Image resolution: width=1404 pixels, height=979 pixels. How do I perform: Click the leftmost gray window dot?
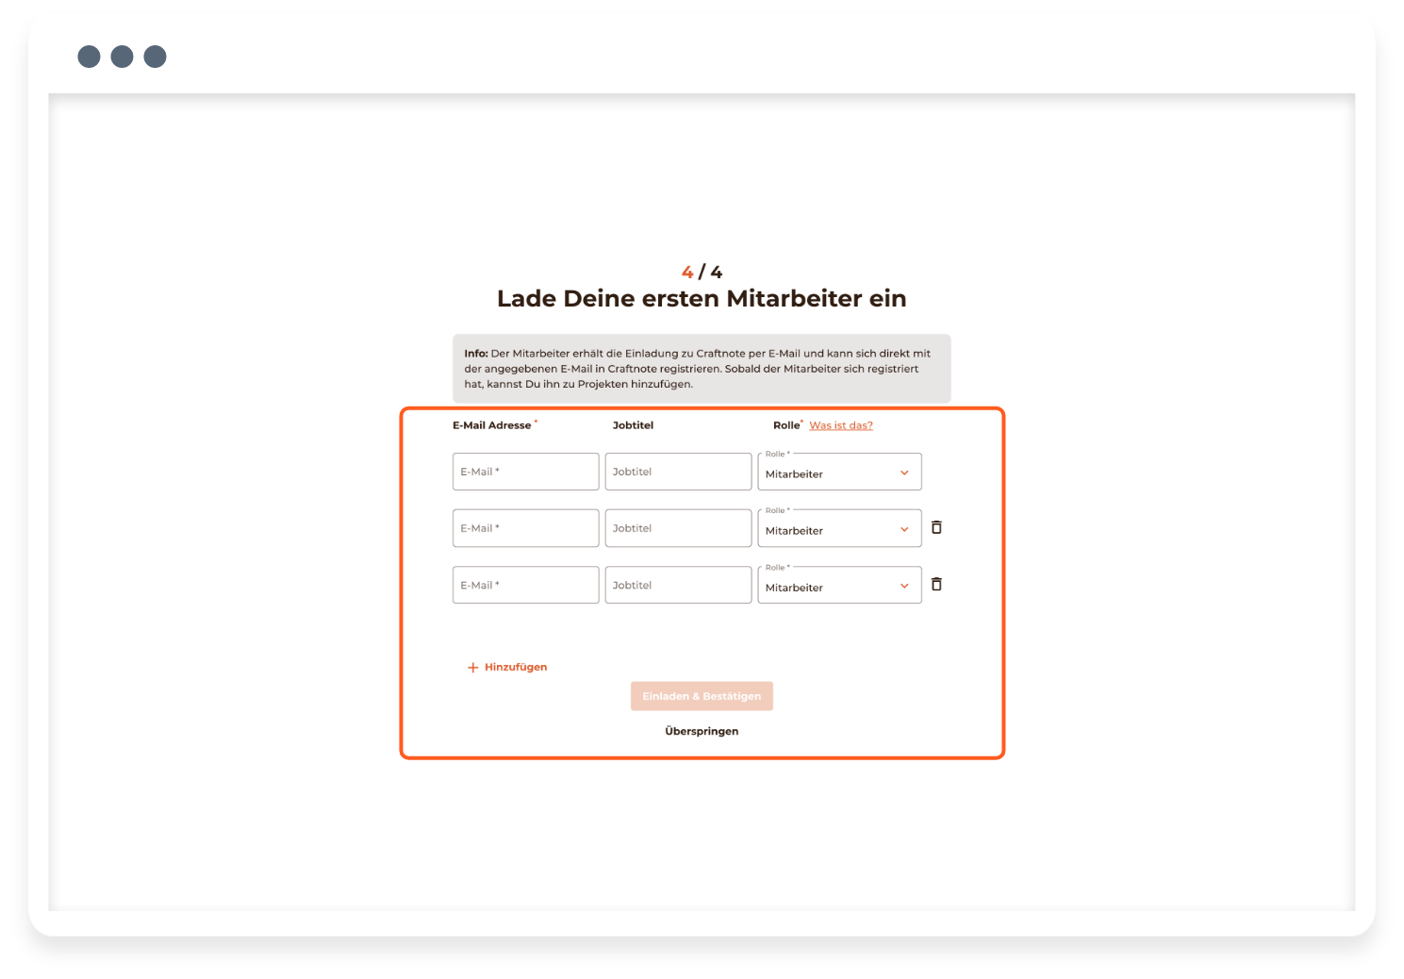point(89,57)
